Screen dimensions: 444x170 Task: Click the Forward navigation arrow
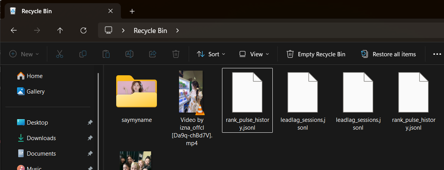click(37, 30)
